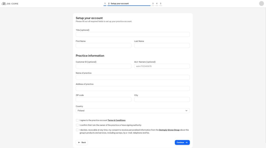This screenshot has width=266, height=148.
Task: Click the DS Core logo icon
Action: [4, 4]
